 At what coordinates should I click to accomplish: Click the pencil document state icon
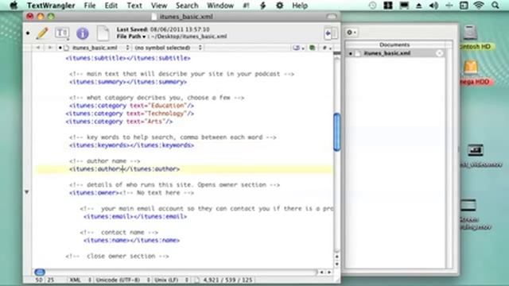[x=42, y=33]
